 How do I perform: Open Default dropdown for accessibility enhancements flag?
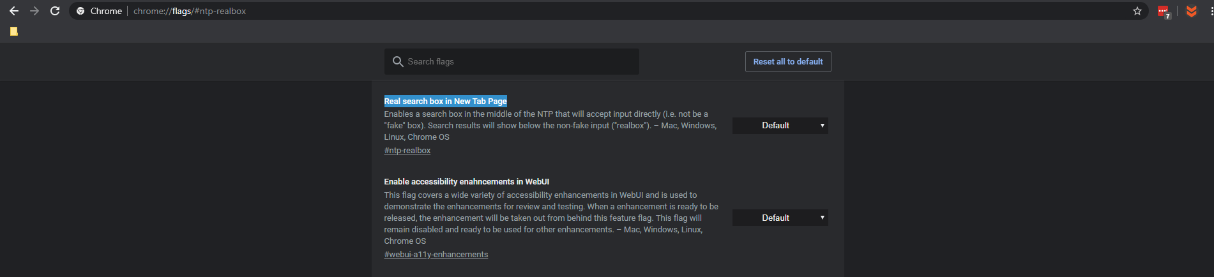[x=780, y=218]
